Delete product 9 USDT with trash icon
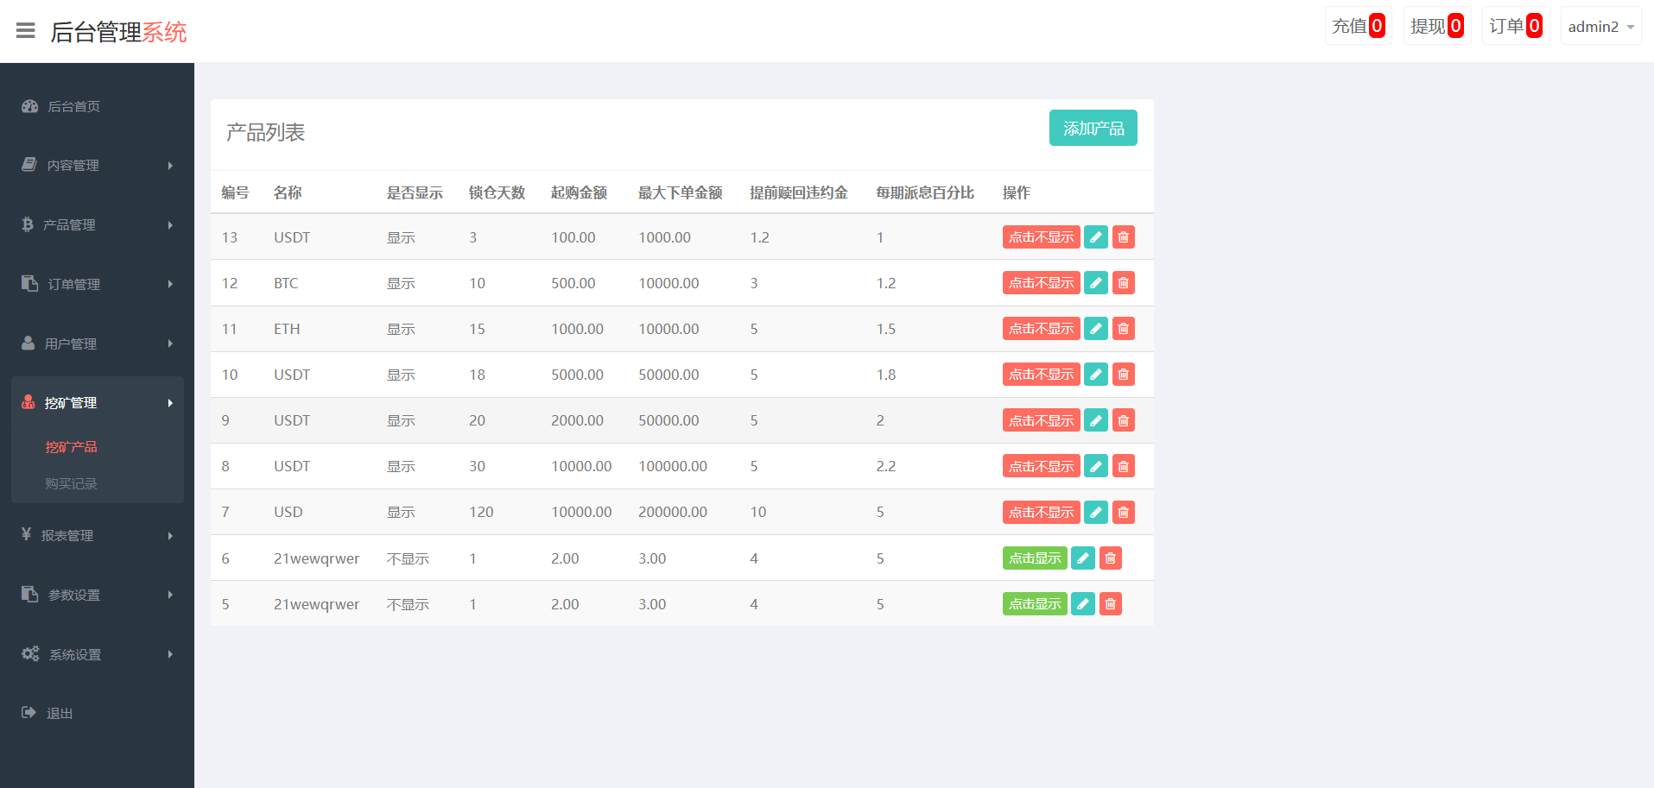 1123,420
